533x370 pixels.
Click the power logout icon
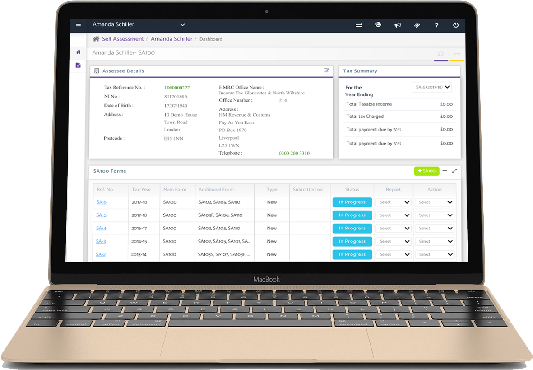(x=456, y=25)
